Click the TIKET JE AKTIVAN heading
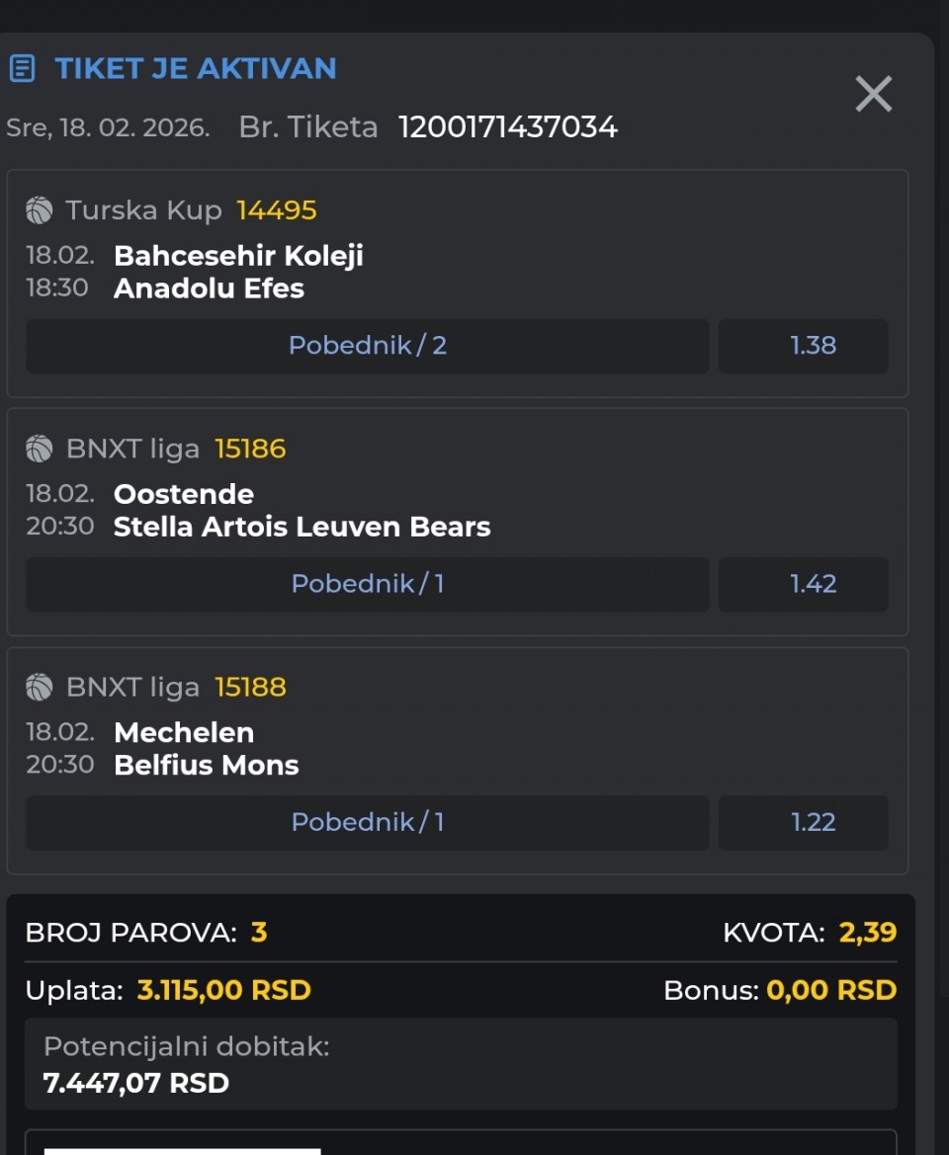949x1155 pixels. (x=196, y=68)
